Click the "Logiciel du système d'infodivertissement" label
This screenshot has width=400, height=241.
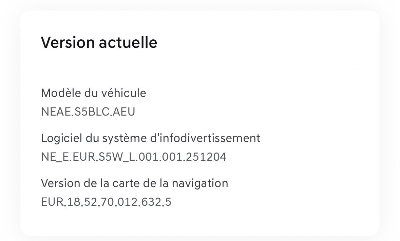point(150,138)
